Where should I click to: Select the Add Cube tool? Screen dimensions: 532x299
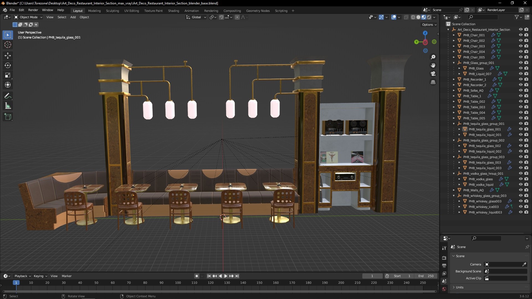(x=8, y=117)
